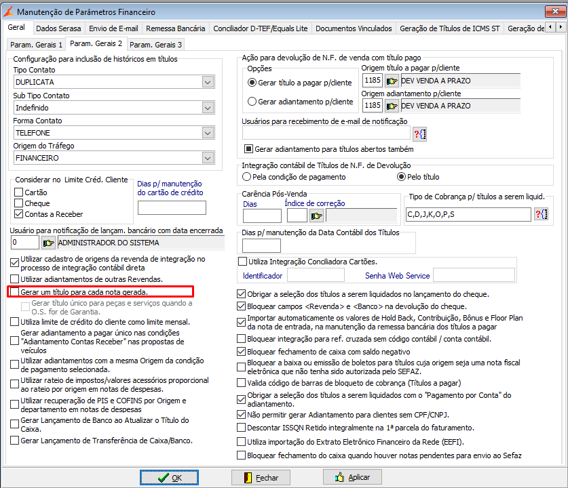The image size is (568, 488).
Task: Open lookup for Índice de correção
Action: (x=316, y=216)
